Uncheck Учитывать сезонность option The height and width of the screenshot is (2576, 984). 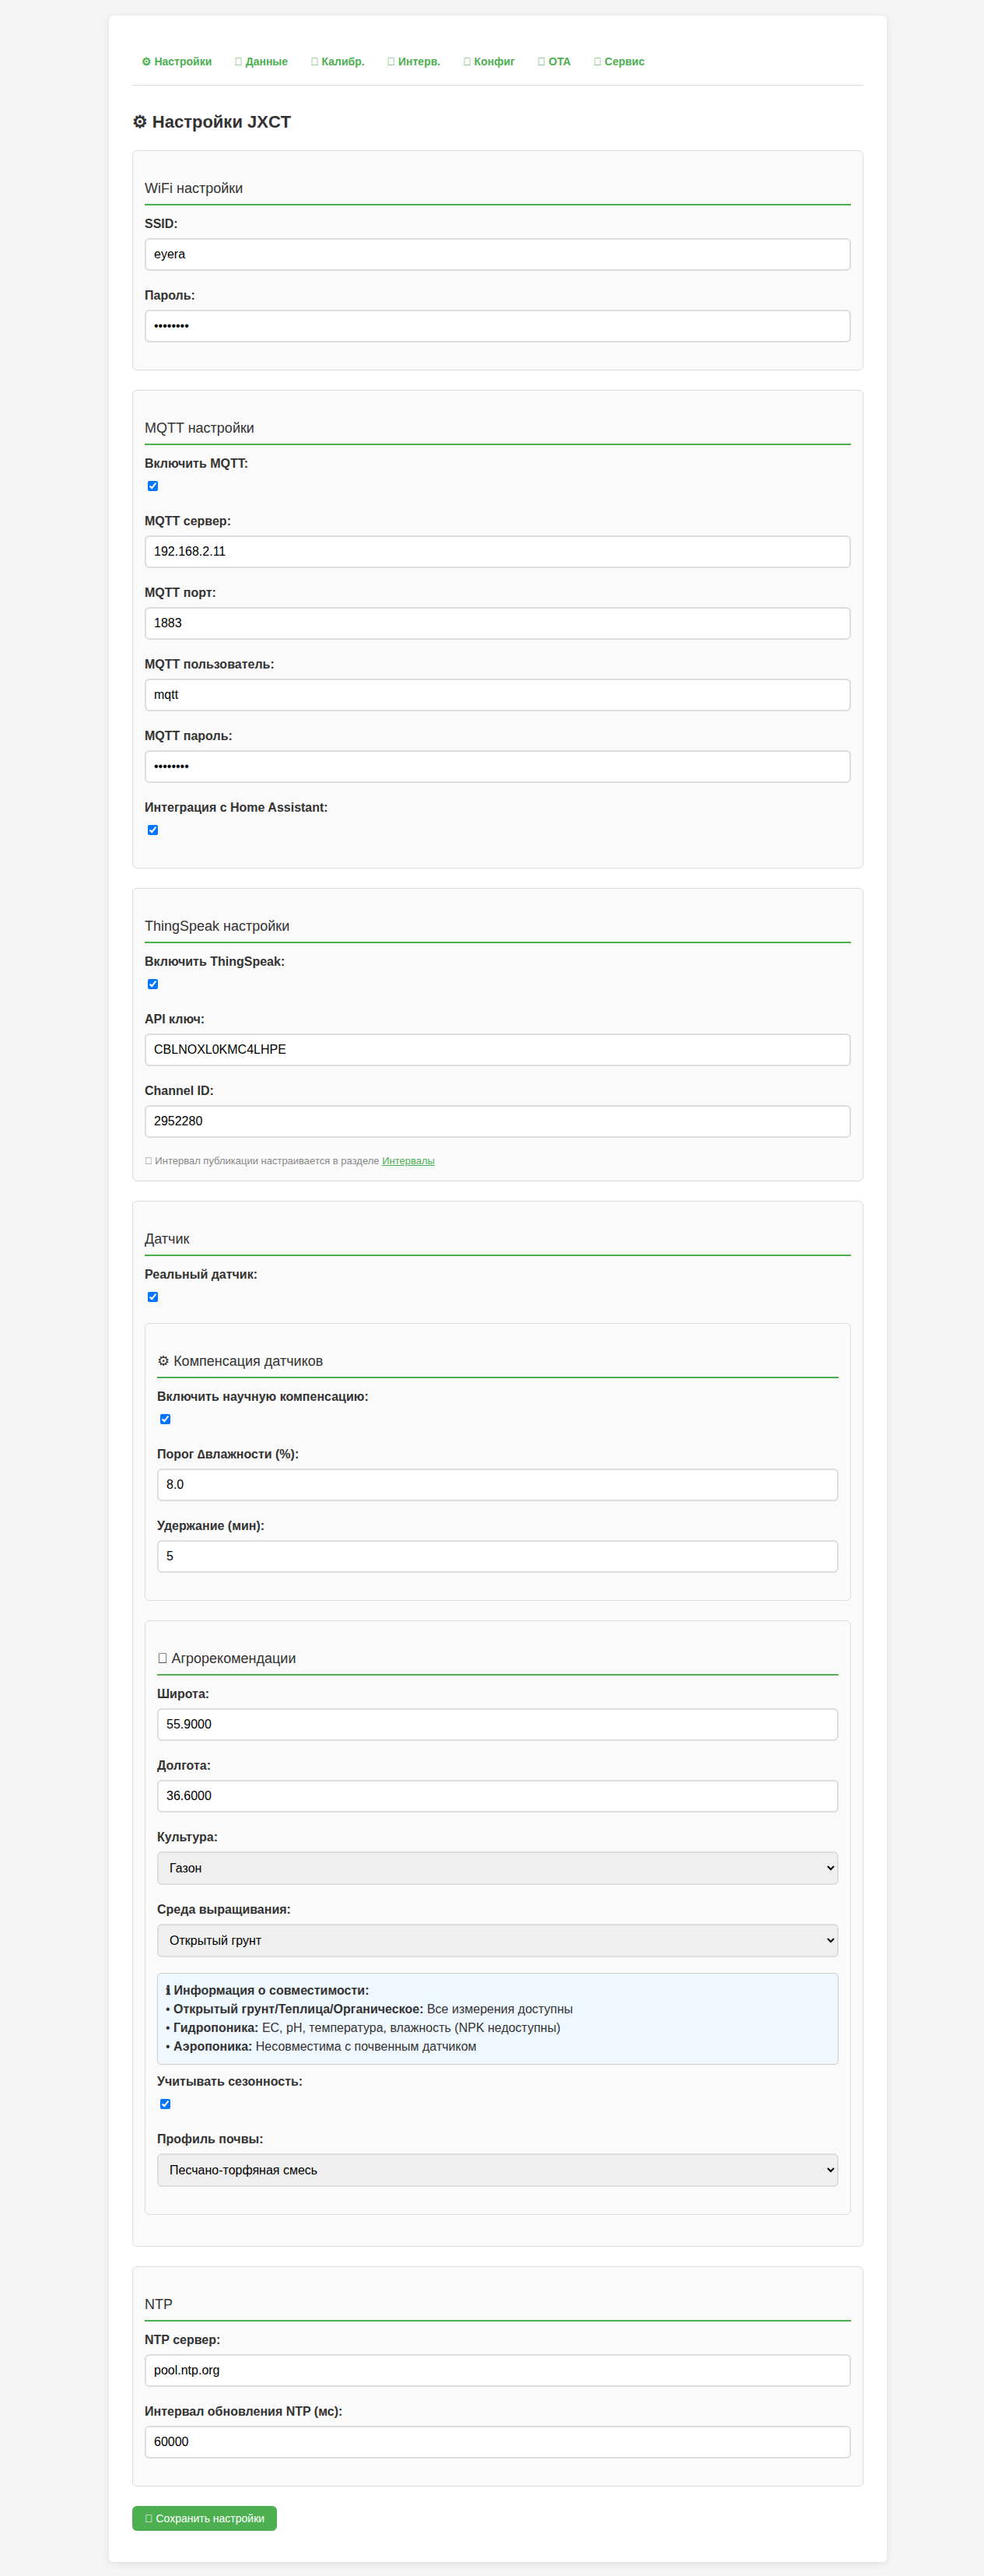point(164,2103)
